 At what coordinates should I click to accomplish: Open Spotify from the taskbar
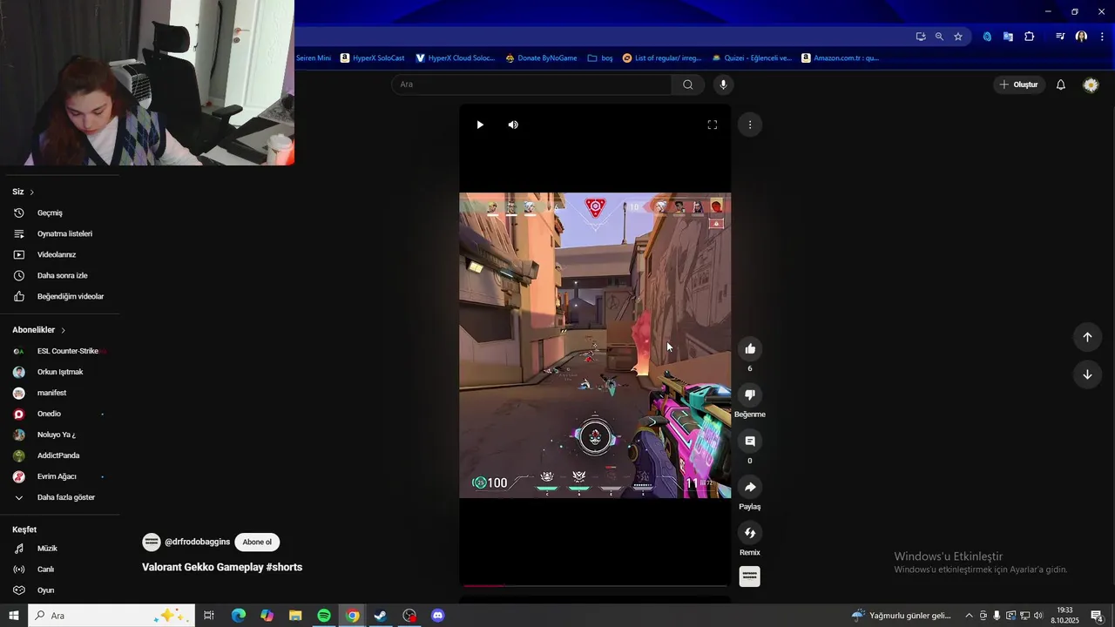324,616
